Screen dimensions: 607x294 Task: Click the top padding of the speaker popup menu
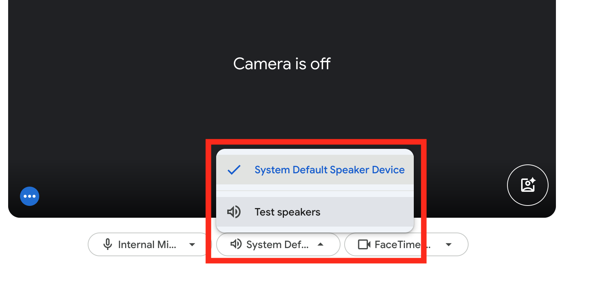315,152
